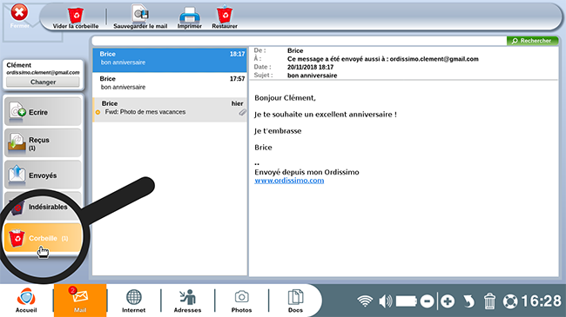566x317 pixels.
Task: Open the www.ordissimo.com link
Action: [289, 181]
